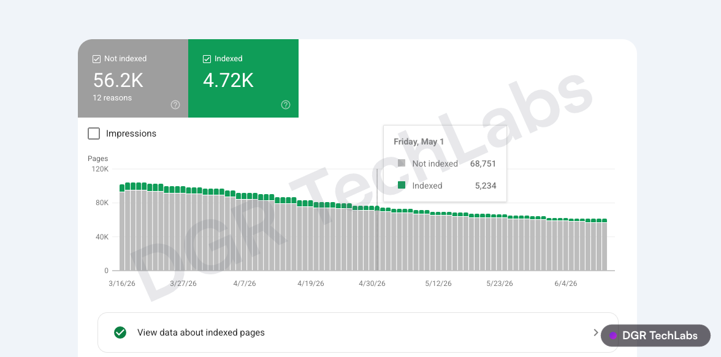Click the 3/27/26 date axis label

coord(183,284)
